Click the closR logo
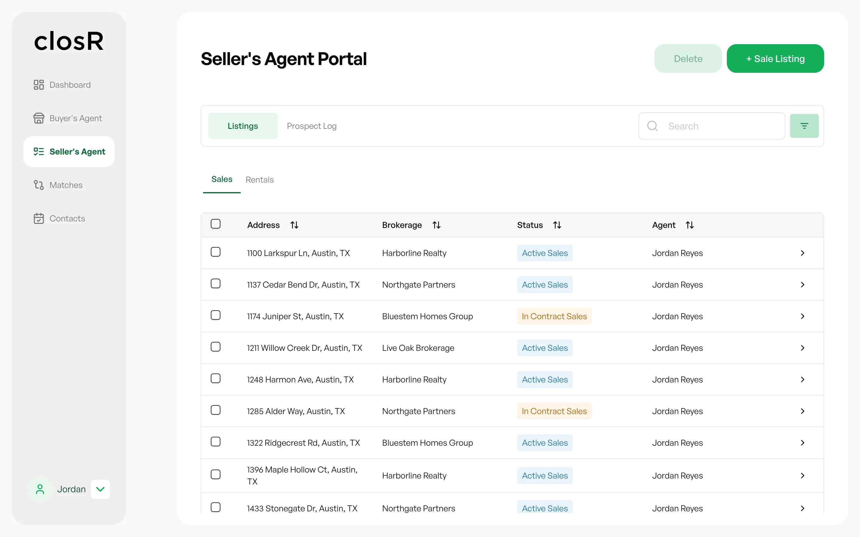 pyautogui.click(x=69, y=41)
